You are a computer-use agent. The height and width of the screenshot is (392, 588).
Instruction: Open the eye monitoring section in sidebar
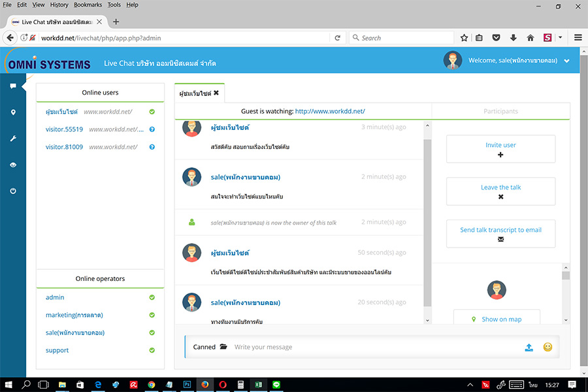(x=13, y=165)
